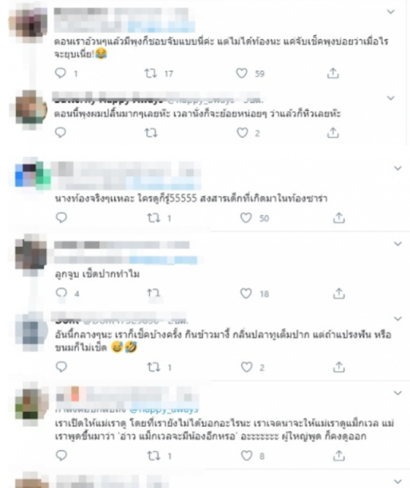Share the first tweet via share icon
This screenshot has height=488, width=410.
click(x=333, y=73)
